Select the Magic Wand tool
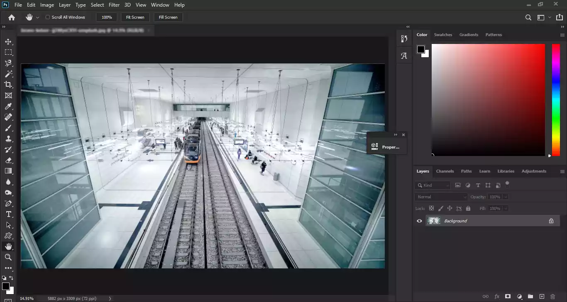This screenshot has width=567, height=302. [8, 74]
